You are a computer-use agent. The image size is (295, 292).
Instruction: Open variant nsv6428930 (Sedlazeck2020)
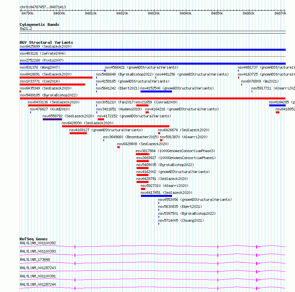coord(88,123)
